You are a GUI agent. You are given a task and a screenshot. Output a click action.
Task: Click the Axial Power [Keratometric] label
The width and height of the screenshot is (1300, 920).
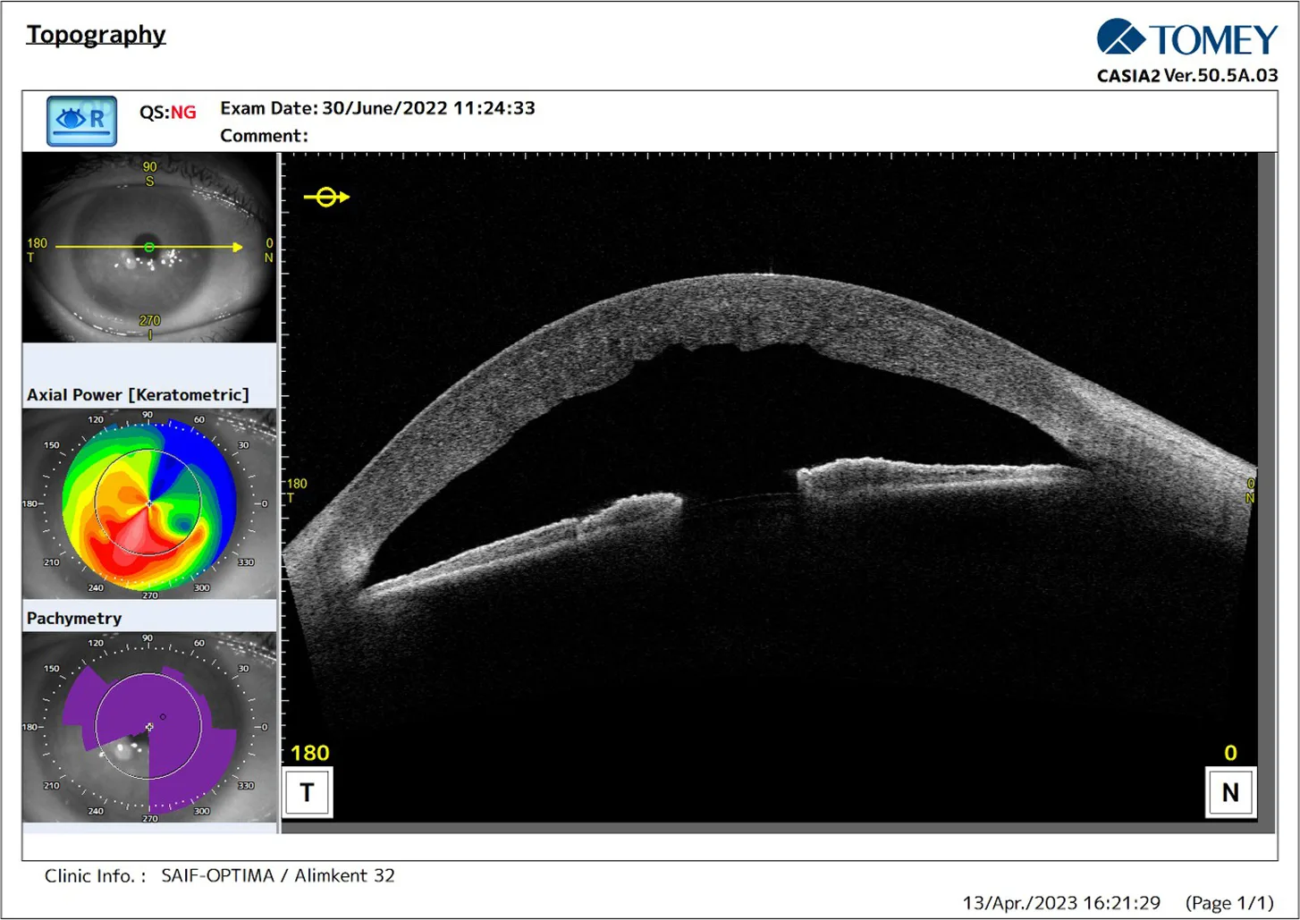138,395
